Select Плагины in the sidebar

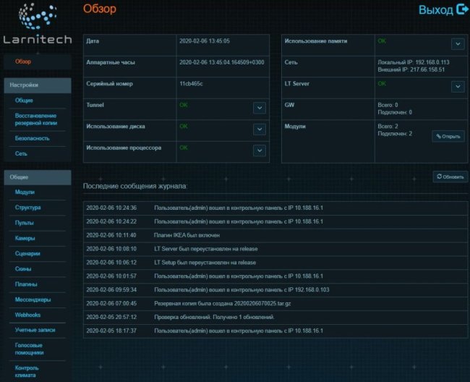(26, 284)
